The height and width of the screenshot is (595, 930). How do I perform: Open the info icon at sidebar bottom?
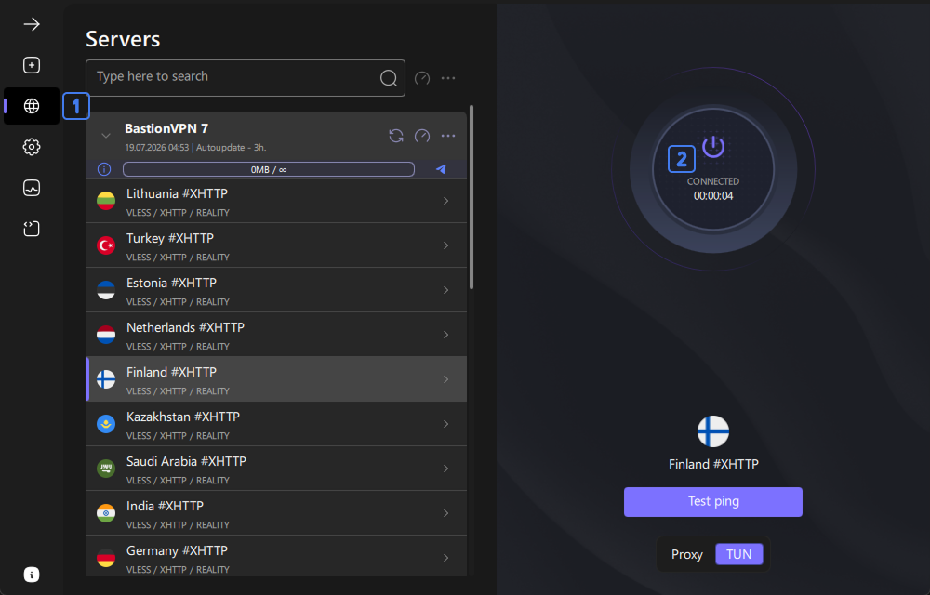[x=32, y=575]
